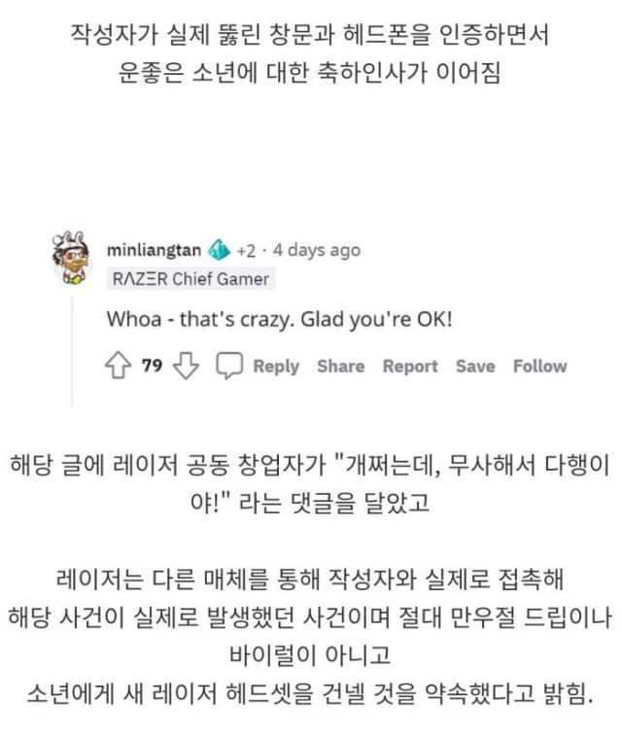Click the 79 vote score
This screenshot has width=622, height=739.
(153, 366)
